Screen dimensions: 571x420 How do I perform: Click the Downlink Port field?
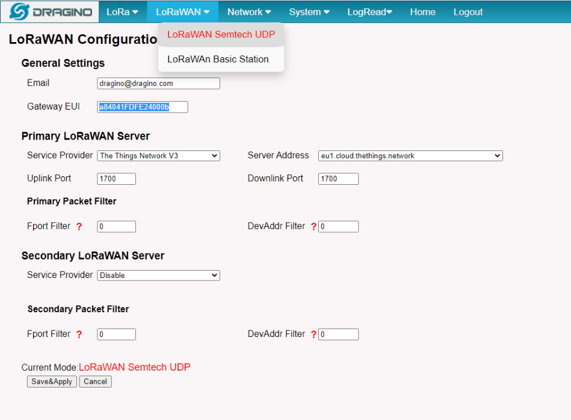[338, 179]
